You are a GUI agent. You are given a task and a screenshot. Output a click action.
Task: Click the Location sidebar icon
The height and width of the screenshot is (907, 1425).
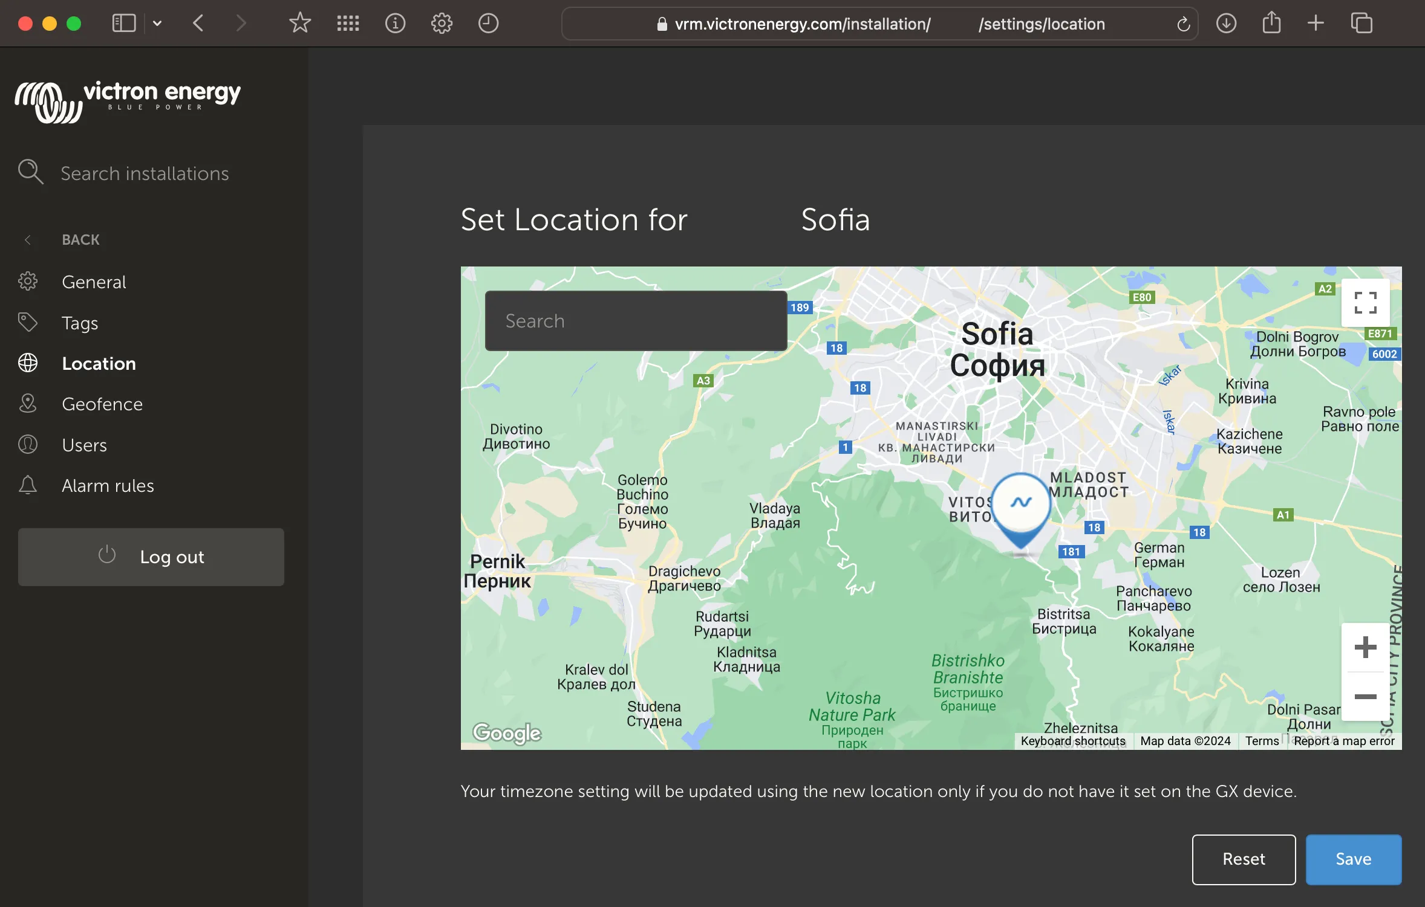pyautogui.click(x=28, y=362)
